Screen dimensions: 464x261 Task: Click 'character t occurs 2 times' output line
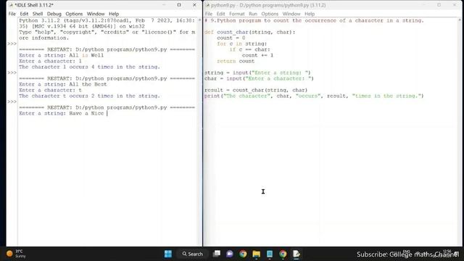point(89,96)
